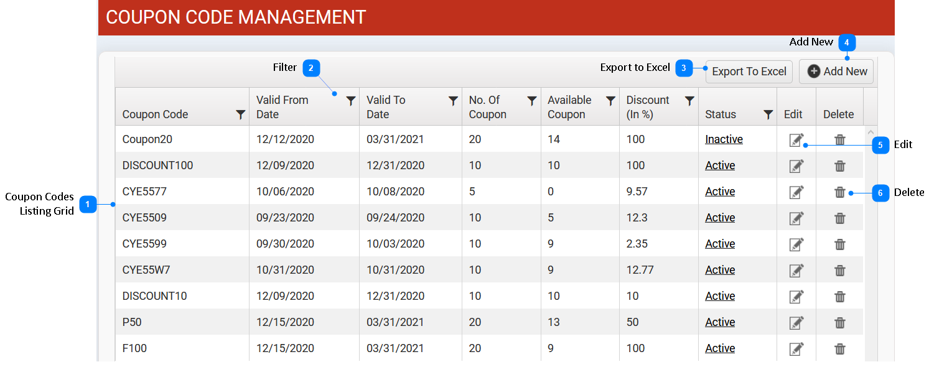Open filter for Discount (In %) column
This screenshot has width=929, height=372.
[689, 101]
